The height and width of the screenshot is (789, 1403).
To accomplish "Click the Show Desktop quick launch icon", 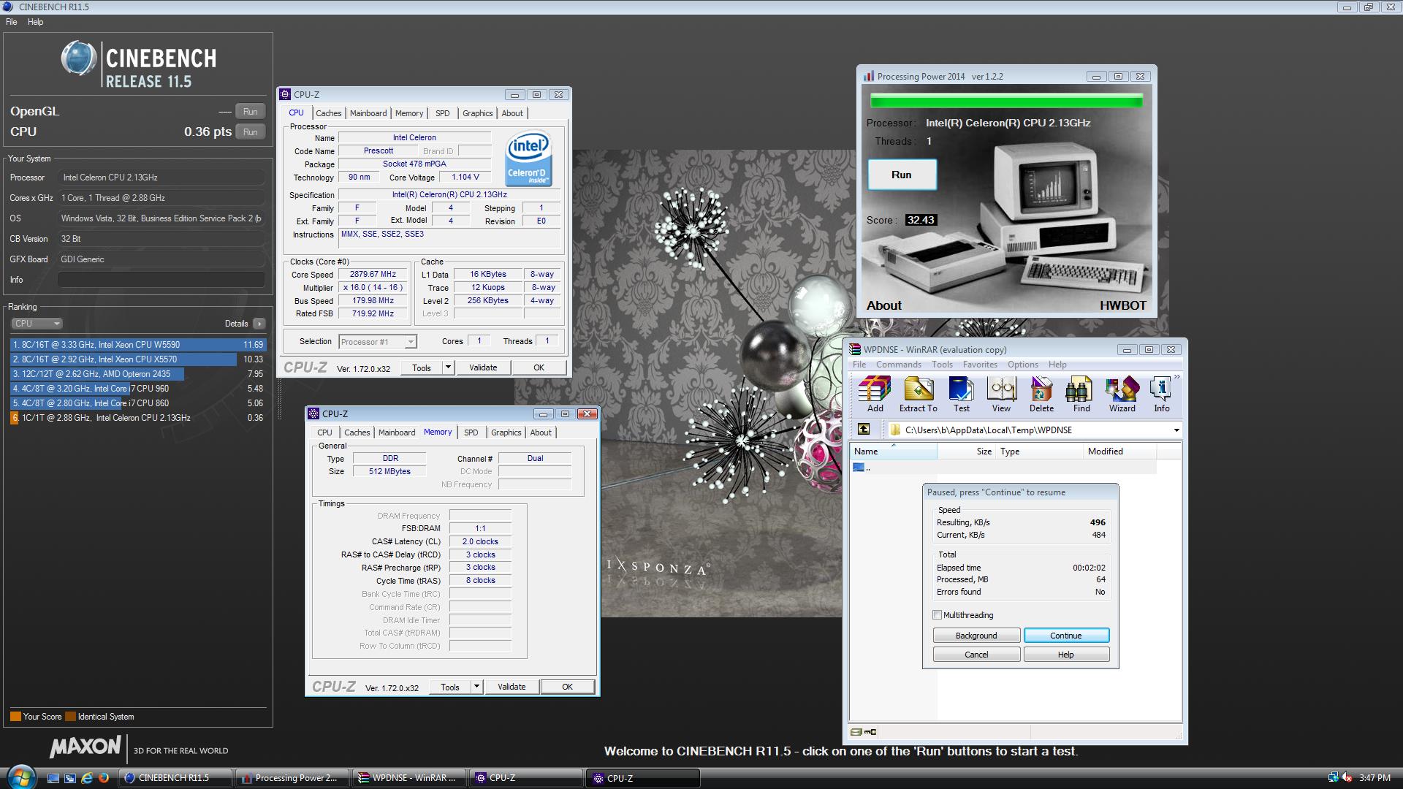I will [x=53, y=778].
